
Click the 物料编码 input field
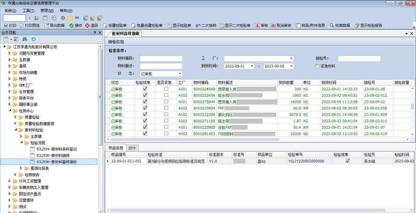(161, 58)
